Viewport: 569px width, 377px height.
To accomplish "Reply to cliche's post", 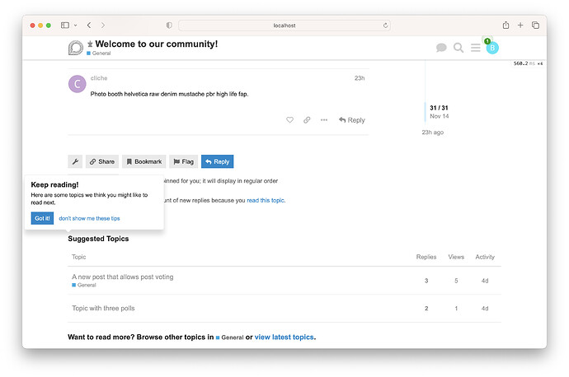I will click(x=351, y=120).
